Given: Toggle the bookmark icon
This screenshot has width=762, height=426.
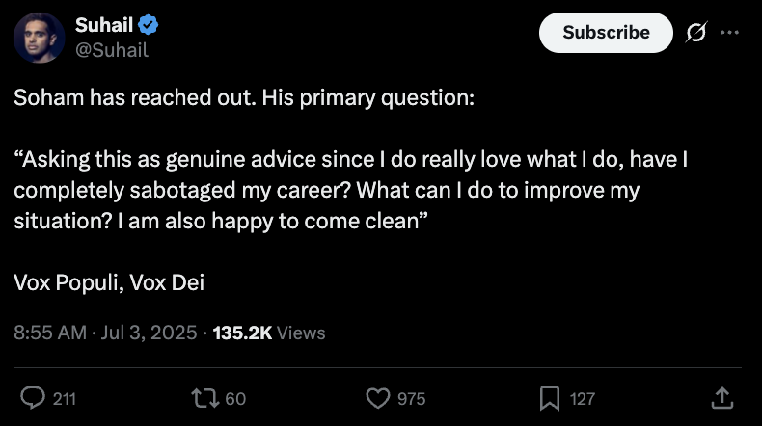Looking at the screenshot, I should click(x=549, y=397).
